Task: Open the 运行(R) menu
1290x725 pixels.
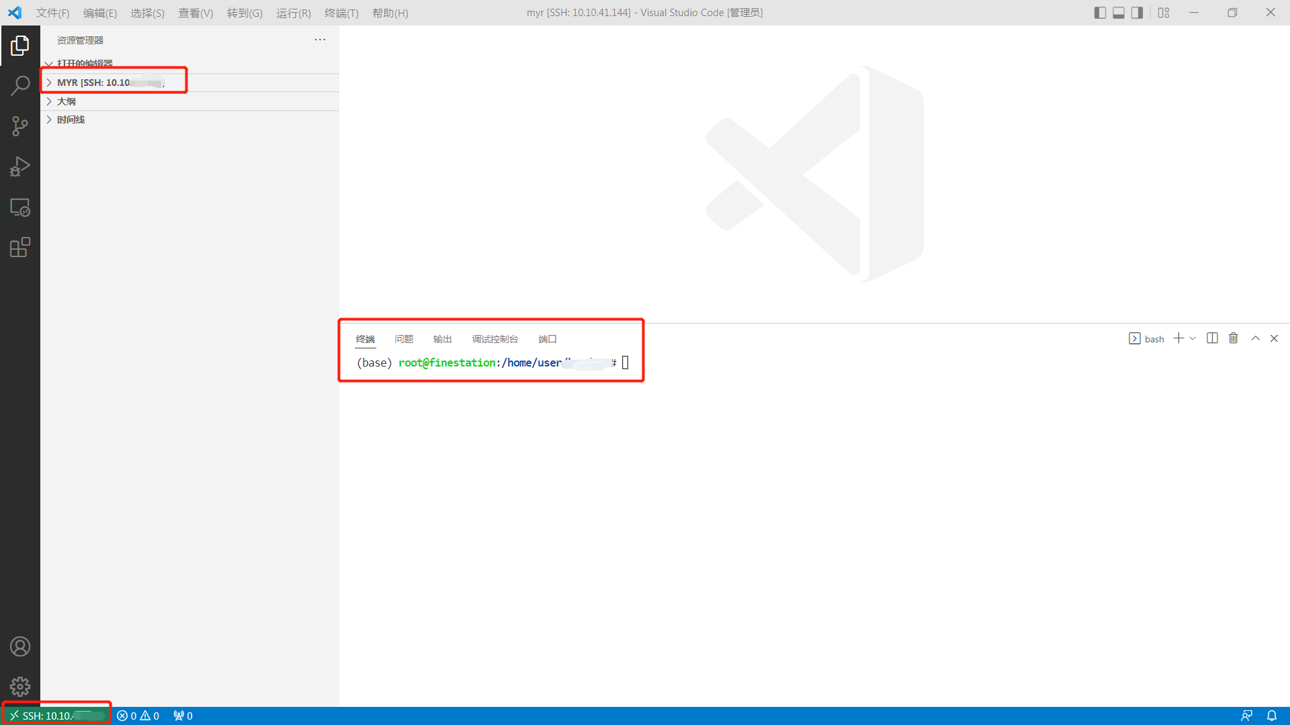Action: click(294, 13)
